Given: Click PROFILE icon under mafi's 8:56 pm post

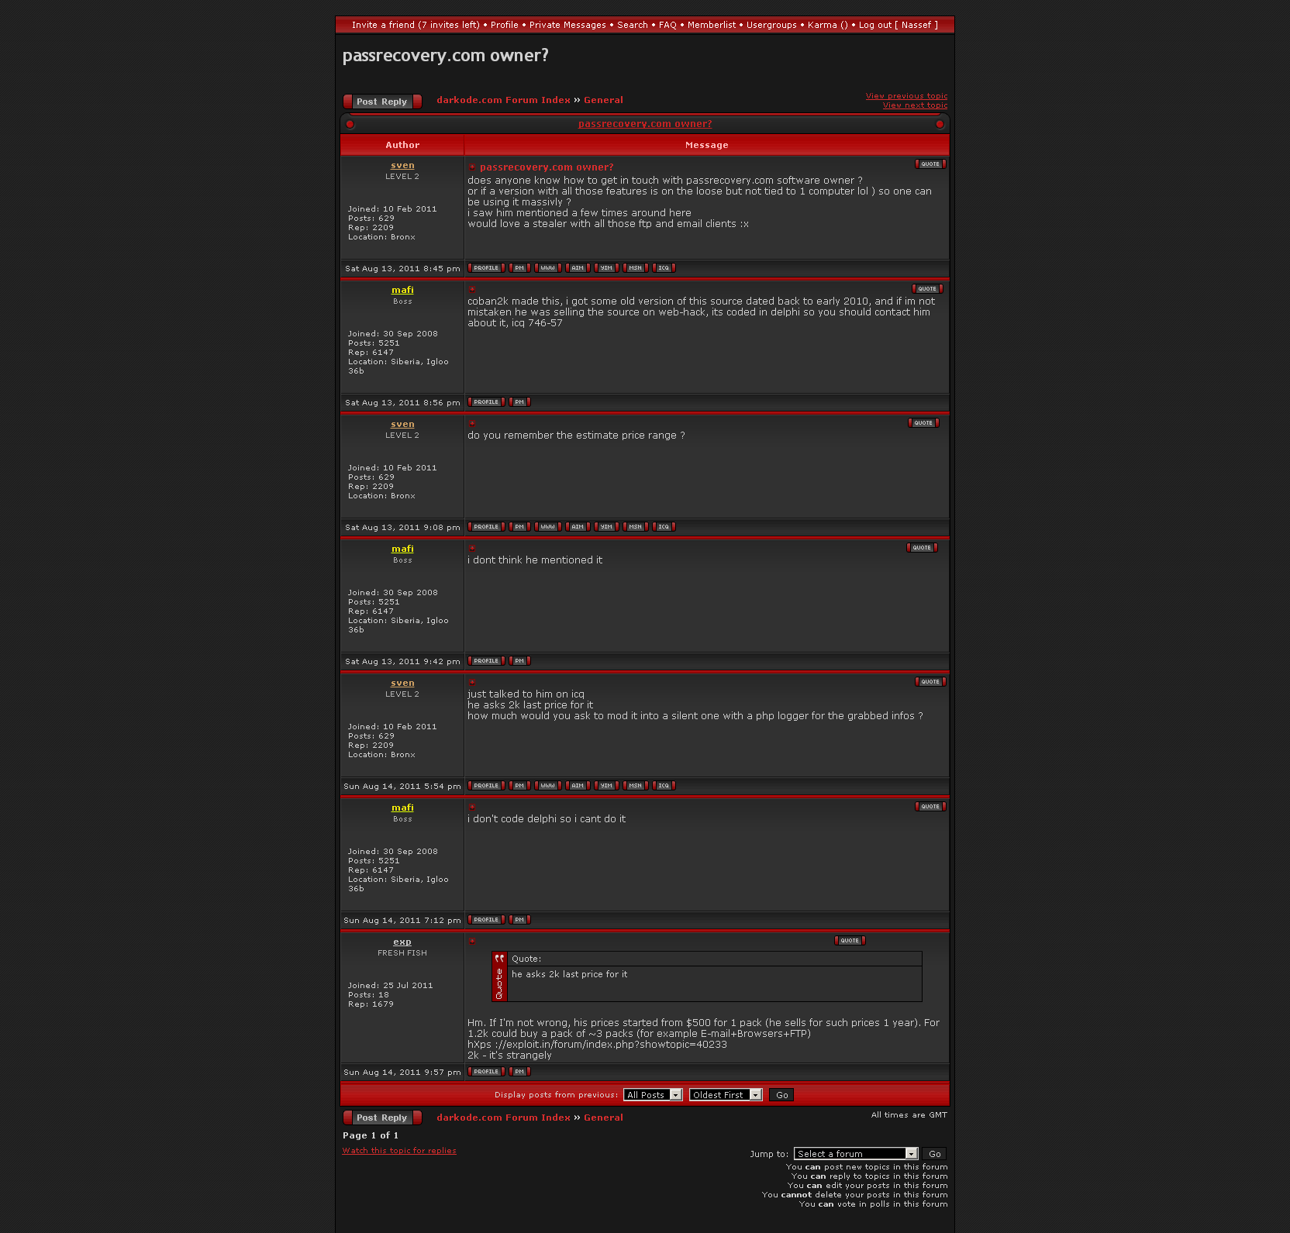Looking at the screenshot, I should pyautogui.click(x=486, y=402).
